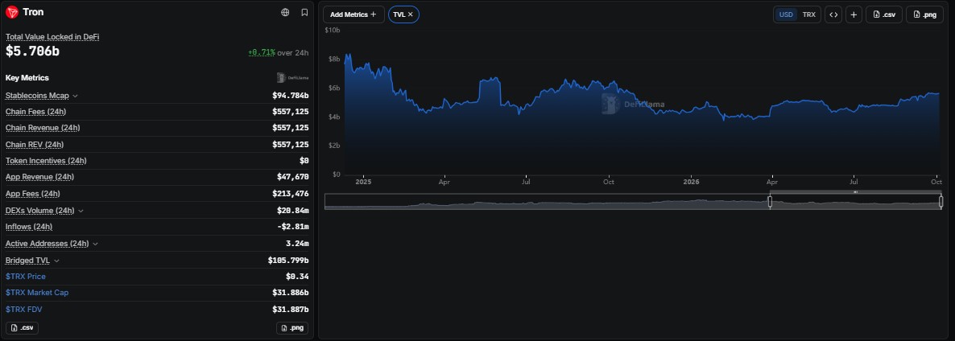
Task: Click the $105.799b bridged TVL value
Action: click(288, 261)
